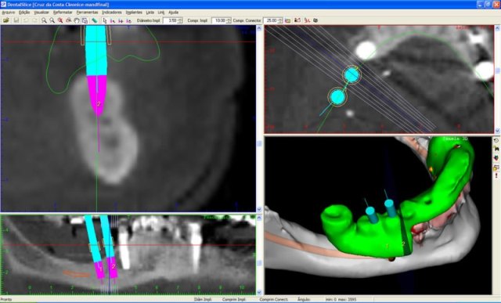Open the Arquivo menu
501x303 pixels.
(9, 13)
